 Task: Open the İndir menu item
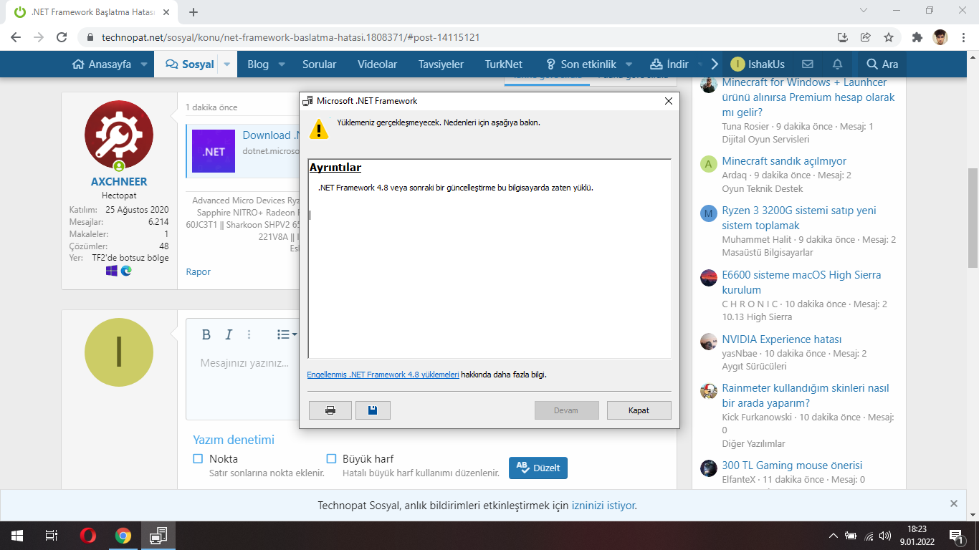[669, 64]
